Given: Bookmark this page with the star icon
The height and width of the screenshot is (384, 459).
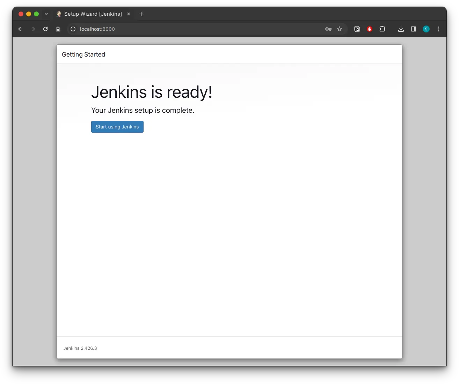Looking at the screenshot, I should click(x=340, y=29).
